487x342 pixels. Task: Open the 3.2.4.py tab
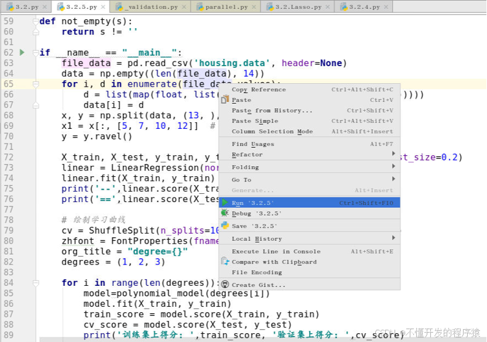(x=364, y=6)
